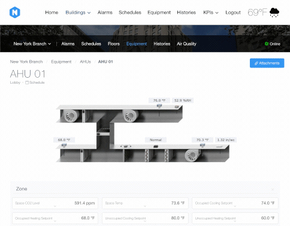The height and width of the screenshot is (226, 290).
Task: Open the Floors tab
Action: (x=114, y=44)
